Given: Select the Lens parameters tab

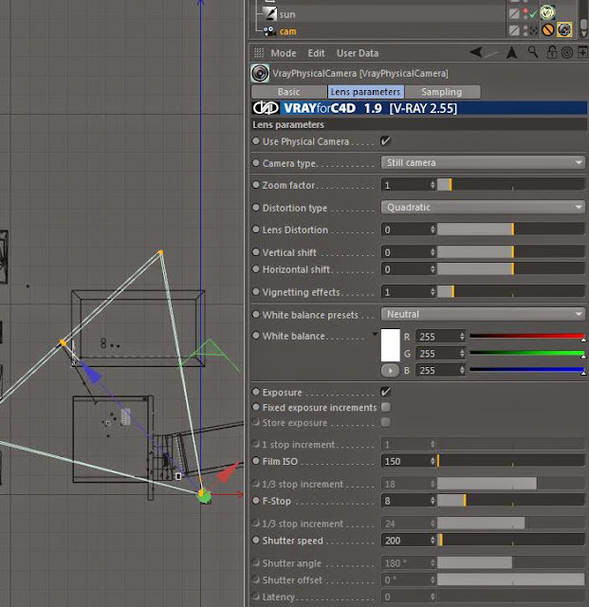Looking at the screenshot, I should point(365,92).
